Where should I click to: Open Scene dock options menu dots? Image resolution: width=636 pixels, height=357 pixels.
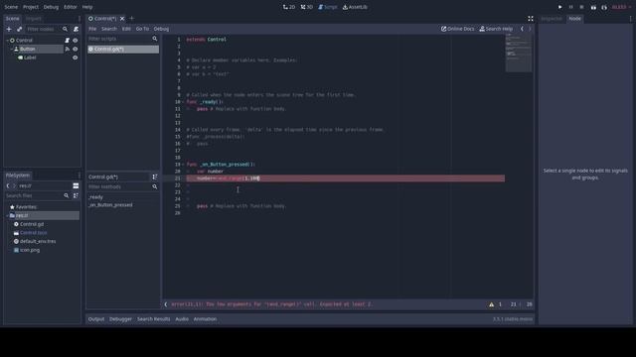click(79, 19)
